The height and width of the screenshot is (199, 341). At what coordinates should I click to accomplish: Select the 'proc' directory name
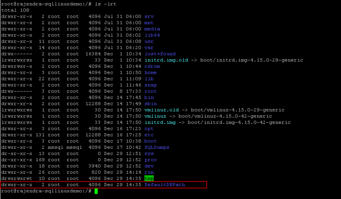151,160
